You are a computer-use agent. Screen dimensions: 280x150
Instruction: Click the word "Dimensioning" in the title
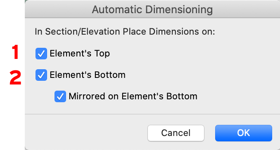(x=179, y=10)
